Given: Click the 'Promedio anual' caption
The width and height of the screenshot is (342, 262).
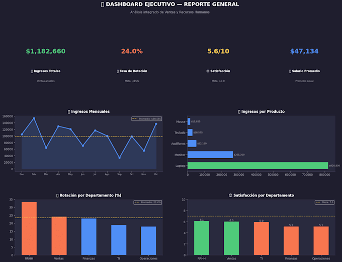Looking at the screenshot, I should [304, 81].
